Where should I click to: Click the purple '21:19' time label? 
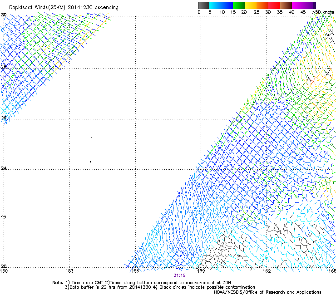click(x=179, y=275)
